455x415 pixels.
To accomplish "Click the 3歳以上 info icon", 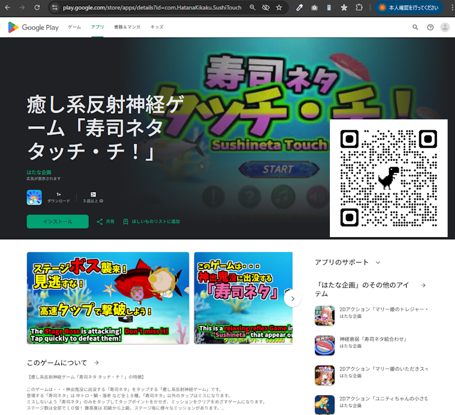I will point(101,201).
